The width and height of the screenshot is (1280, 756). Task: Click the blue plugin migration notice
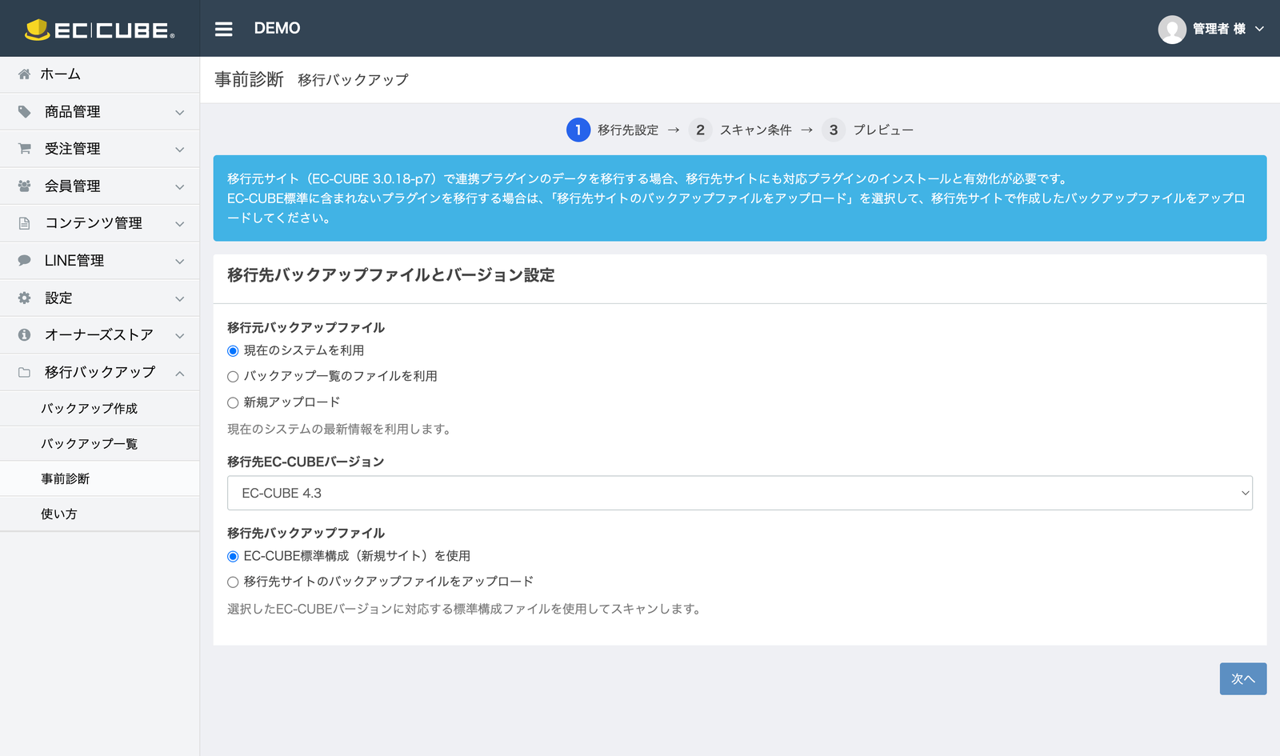point(739,198)
